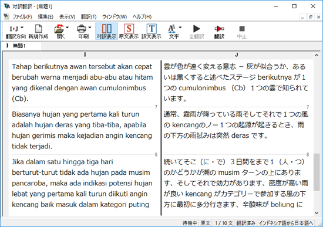Start translation with the 翻訳 icon
Screen dimensions: 323x227
pyautogui.click(x=219, y=29)
